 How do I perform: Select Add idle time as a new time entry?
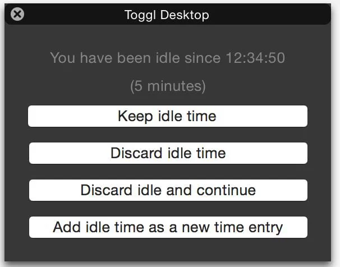coord(168,227)
